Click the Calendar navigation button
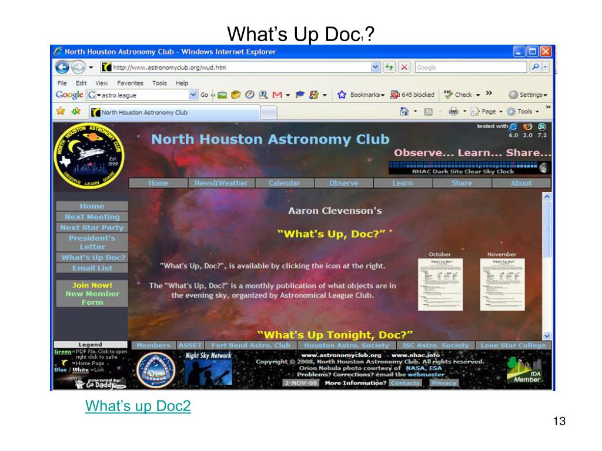This screenshot has width=602, height=451. tap(284, 183)
